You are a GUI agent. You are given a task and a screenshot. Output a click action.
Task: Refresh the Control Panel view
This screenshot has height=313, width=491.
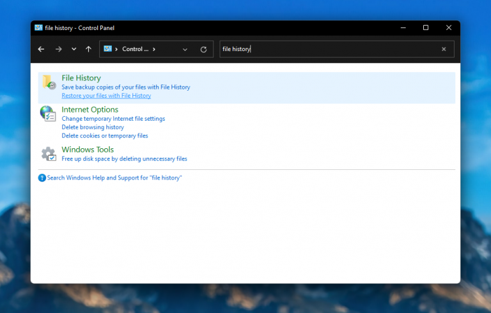tap(203, 49)
